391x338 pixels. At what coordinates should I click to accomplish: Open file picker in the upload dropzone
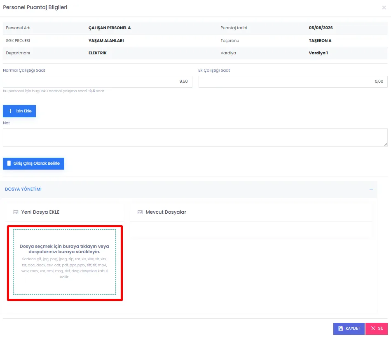tap(65, 262)
